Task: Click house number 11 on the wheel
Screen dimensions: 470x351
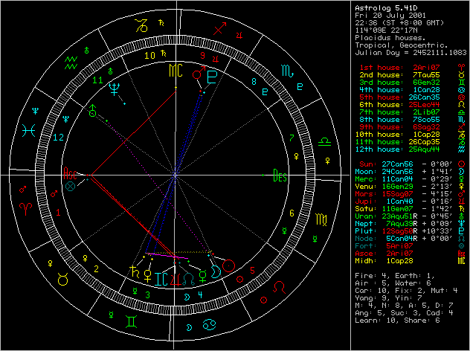Action: (97, 80)
